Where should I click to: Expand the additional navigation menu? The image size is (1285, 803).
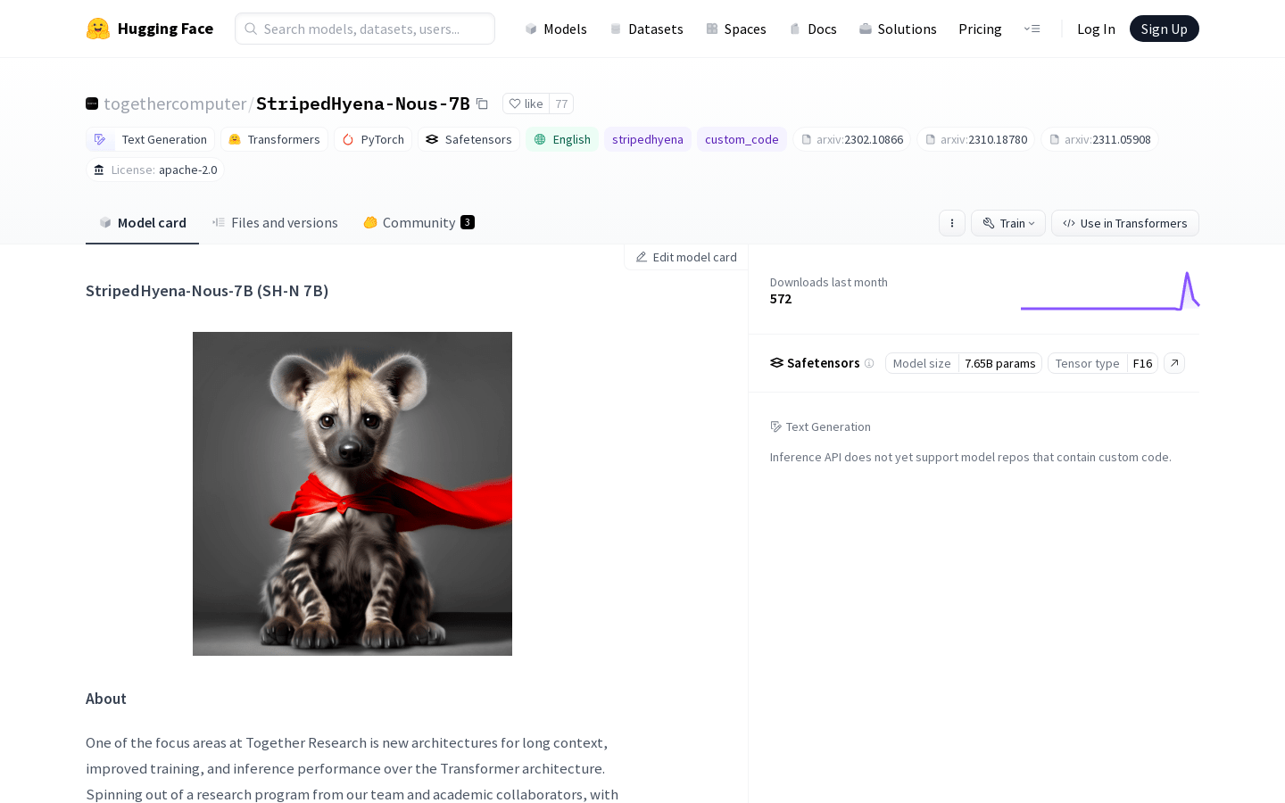[1032, 29]
